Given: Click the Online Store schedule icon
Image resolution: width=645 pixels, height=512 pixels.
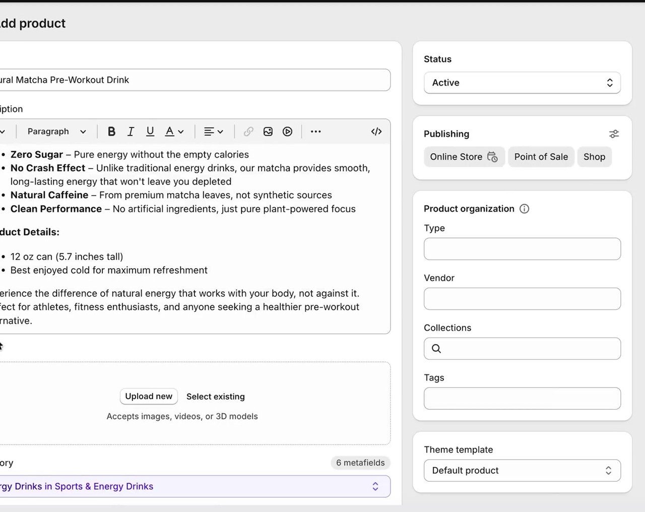Looking at the screenshot, I should click(492, 157).
